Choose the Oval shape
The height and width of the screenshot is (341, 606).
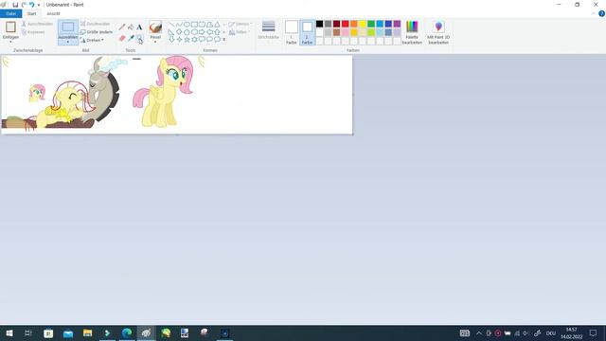coord(187,25)
